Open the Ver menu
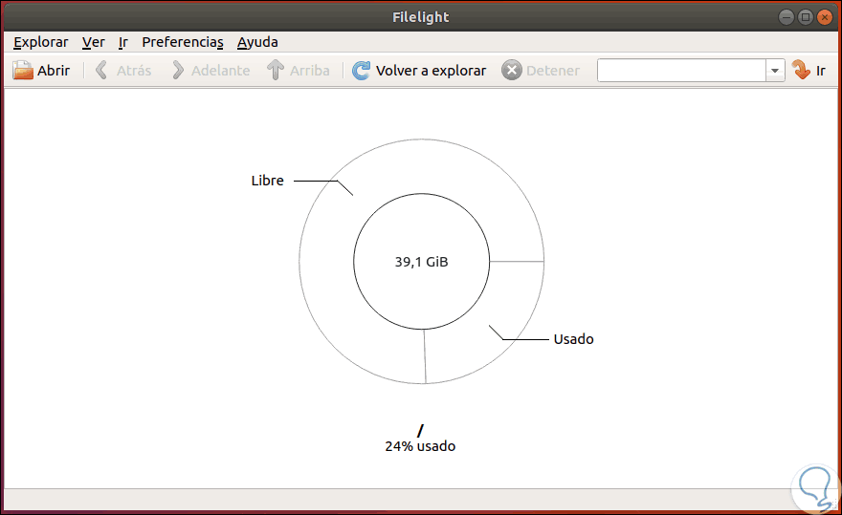The width and height of the screenshot is (842, 515). click(94, 42)
